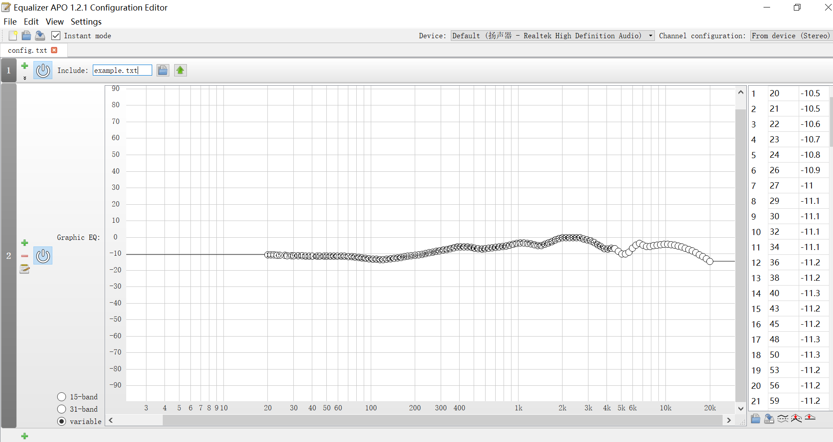The height and width of the screenshot is (442, 833).
Task: Invert the EQ response curve
Action: pyautogui.click(x=783, y=419)
